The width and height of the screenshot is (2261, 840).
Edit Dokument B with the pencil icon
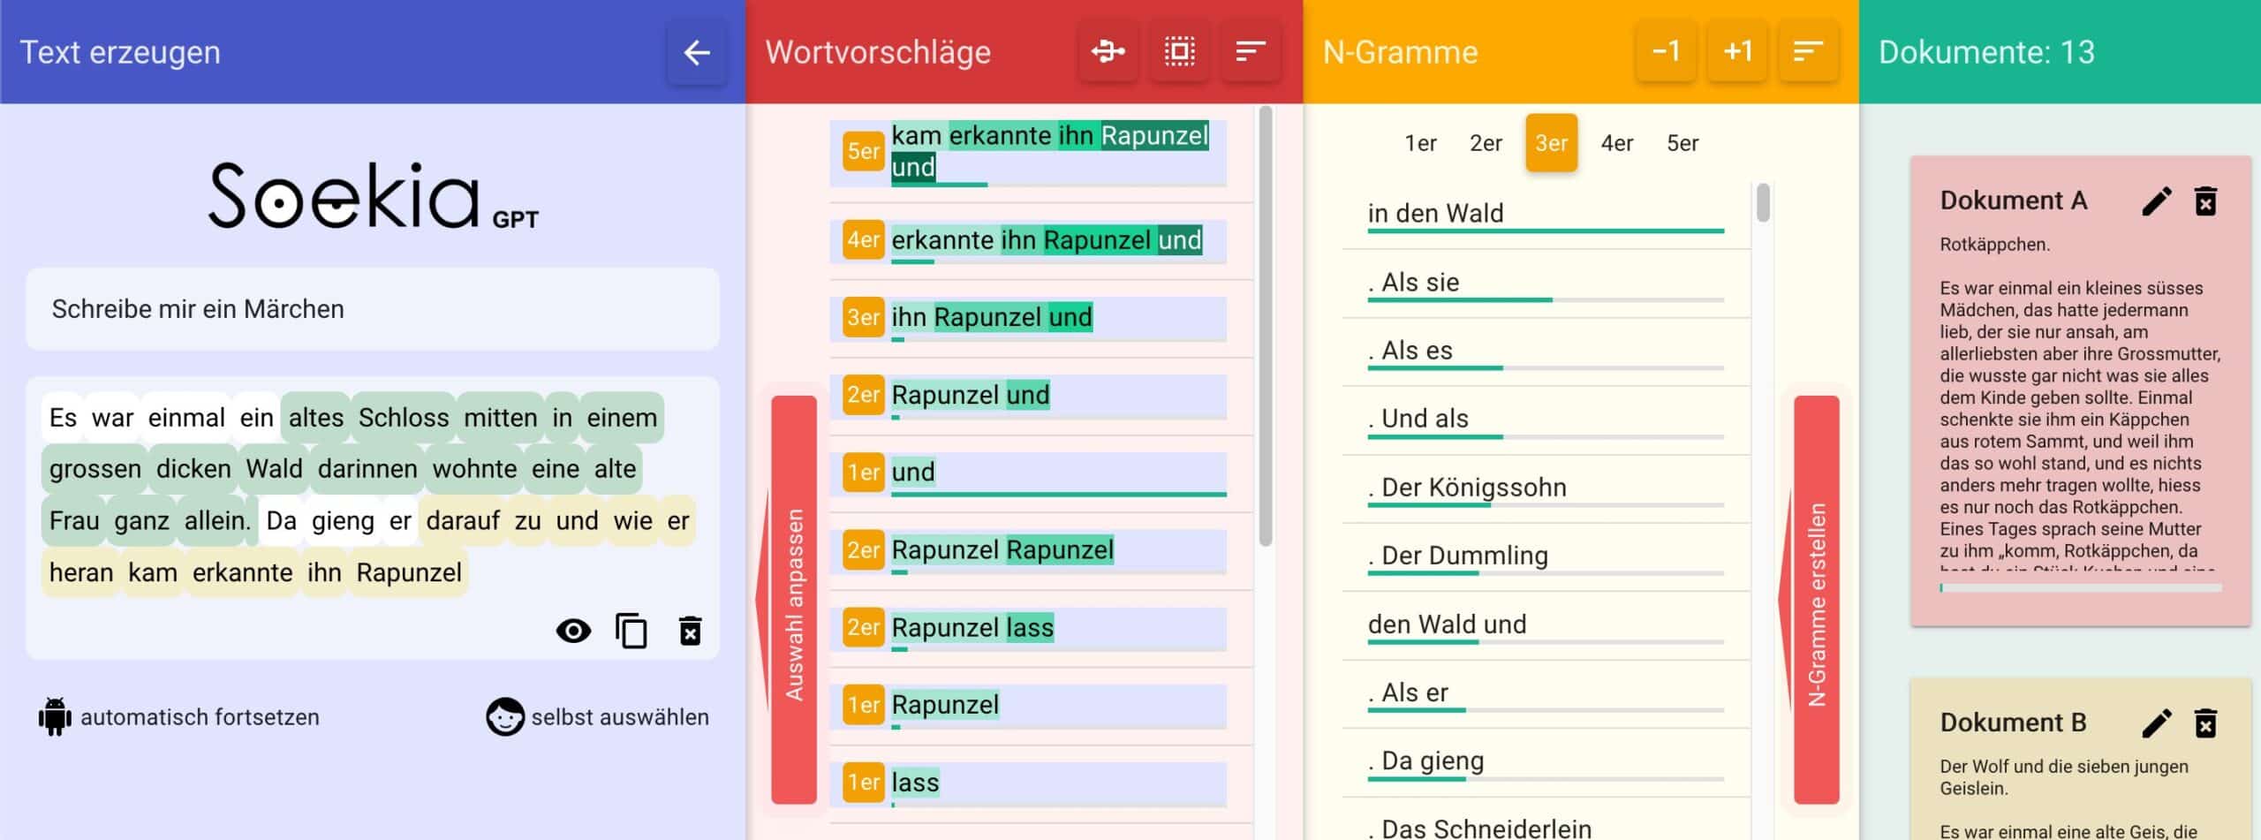(2156, 723)
